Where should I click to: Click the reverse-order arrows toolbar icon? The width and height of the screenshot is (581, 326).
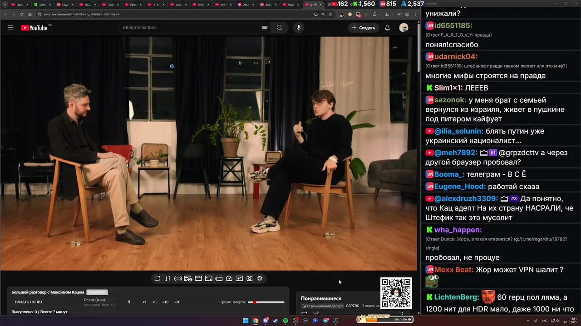point(167,278)
